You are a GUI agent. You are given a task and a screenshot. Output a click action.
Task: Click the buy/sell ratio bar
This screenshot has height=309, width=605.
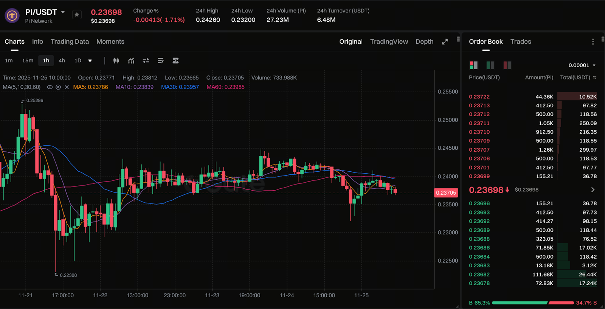click(x=533, y=303)
